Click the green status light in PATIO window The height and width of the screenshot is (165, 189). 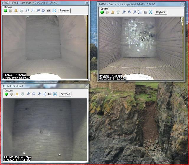102,12
